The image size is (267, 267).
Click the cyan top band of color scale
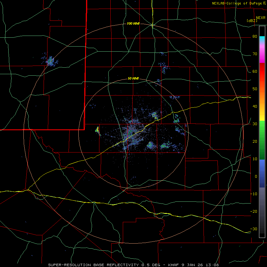pos(262,38)
